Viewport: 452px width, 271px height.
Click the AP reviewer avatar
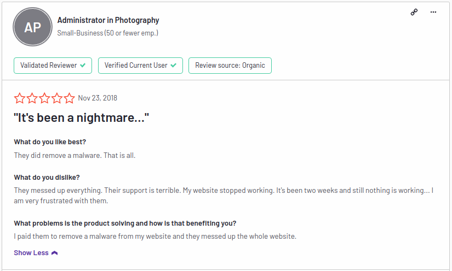[32, 27]
